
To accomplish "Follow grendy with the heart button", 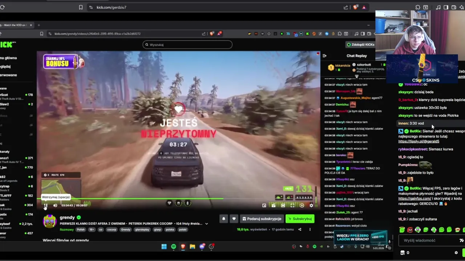I will (234, 219).
